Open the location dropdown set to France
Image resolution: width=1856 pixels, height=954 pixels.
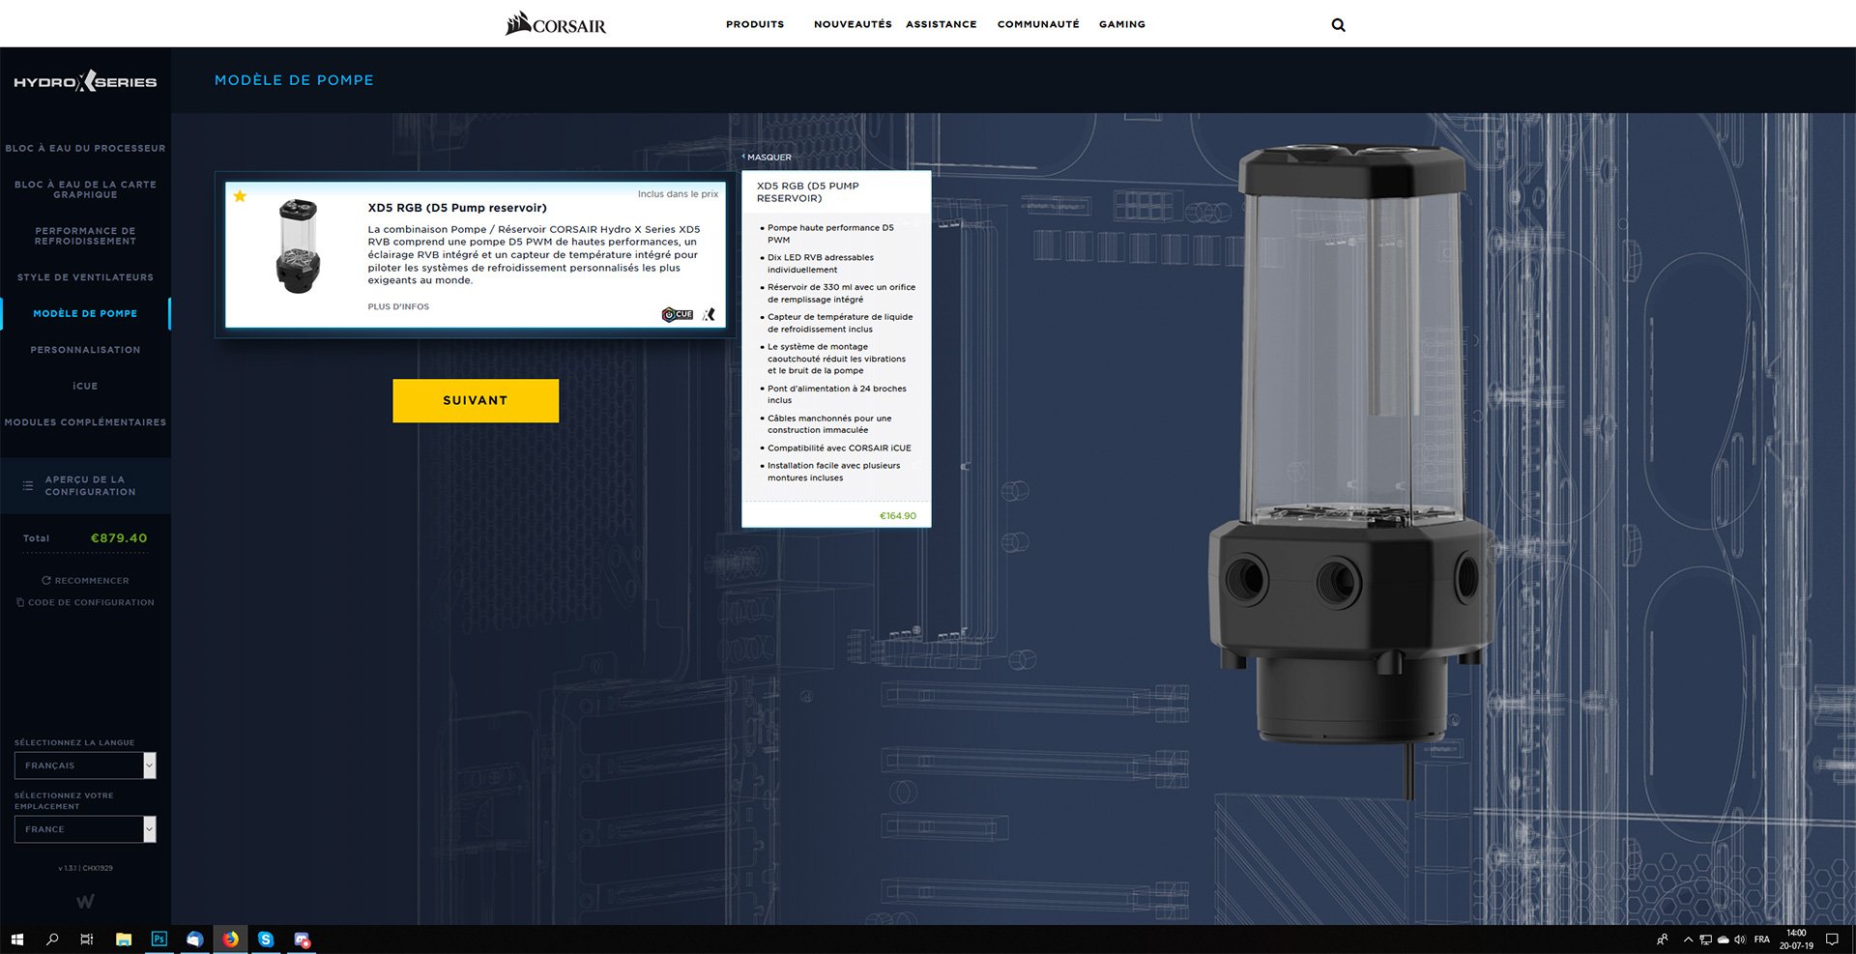(x=85, y=829)
